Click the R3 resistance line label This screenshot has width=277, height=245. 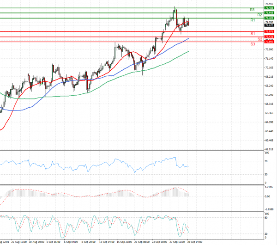point(252,10)
